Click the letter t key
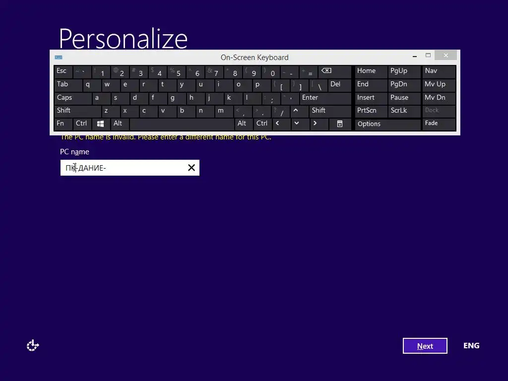Viewport: 508px width, 381px height. [x=167, y=85]
